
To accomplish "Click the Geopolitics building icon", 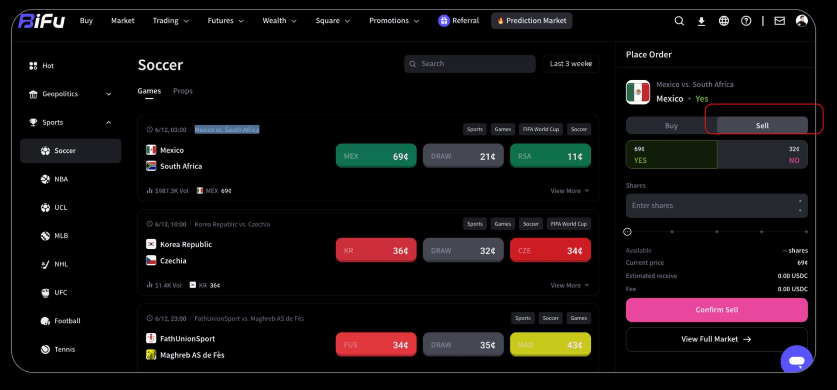I will [33, 94].
